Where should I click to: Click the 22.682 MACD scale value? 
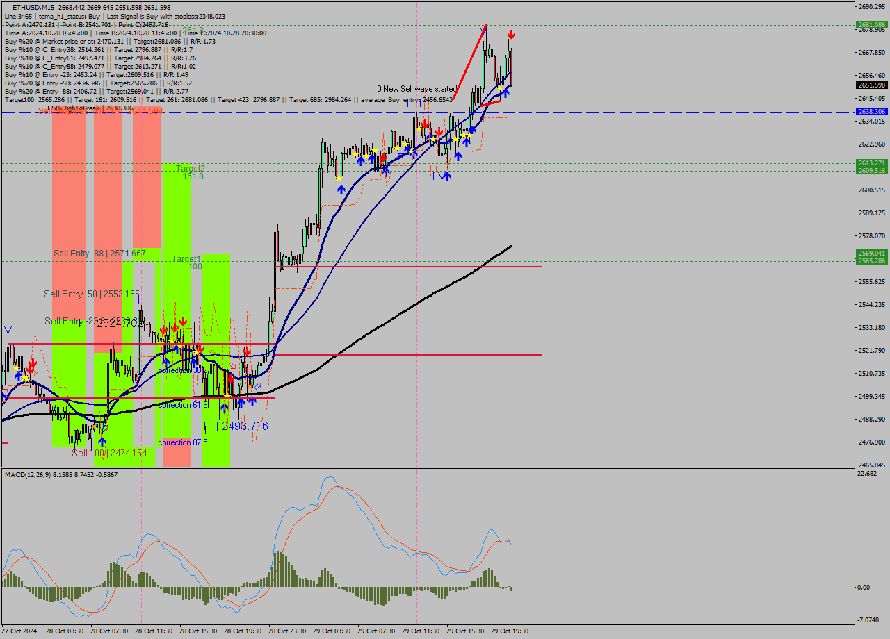coord(868,474)
